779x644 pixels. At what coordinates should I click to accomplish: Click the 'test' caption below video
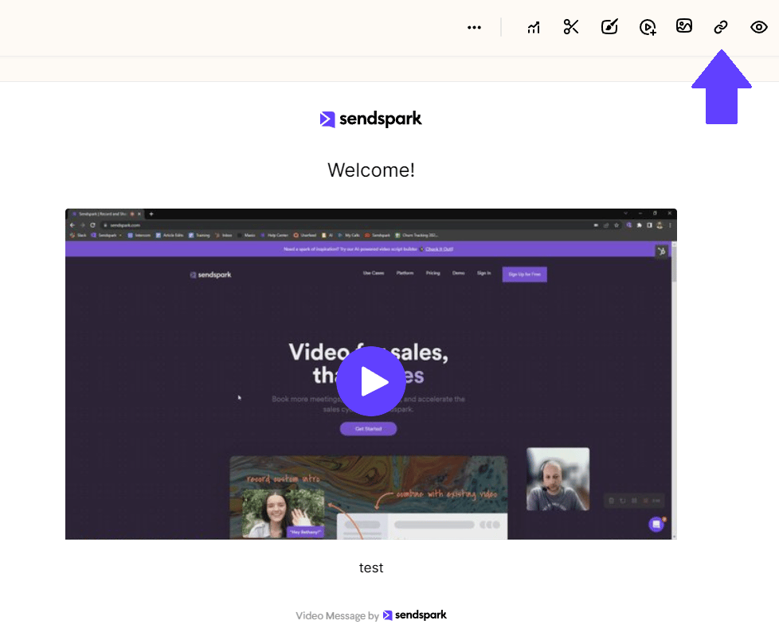[371, 568]
